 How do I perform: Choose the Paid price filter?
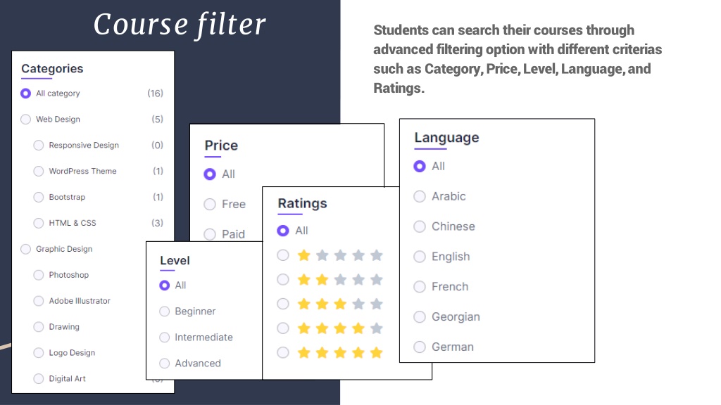pos(210,234)
